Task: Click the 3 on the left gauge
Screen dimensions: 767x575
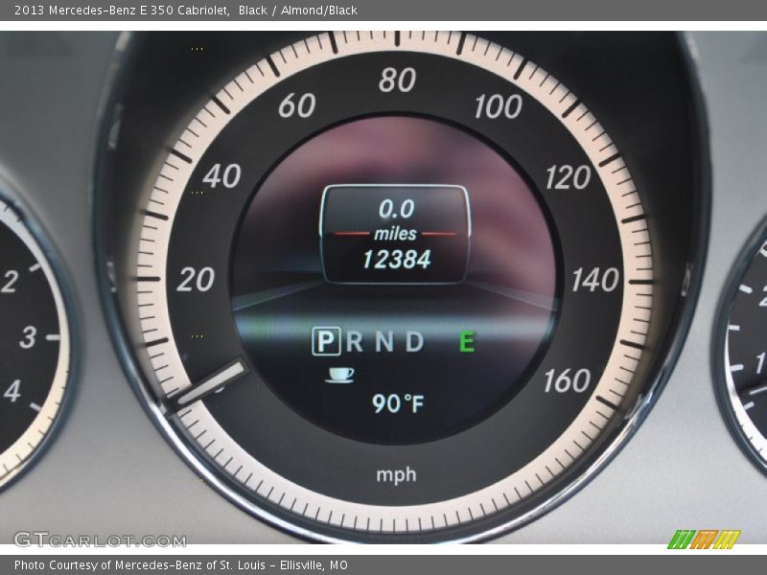Action: [x=28, y=337]
